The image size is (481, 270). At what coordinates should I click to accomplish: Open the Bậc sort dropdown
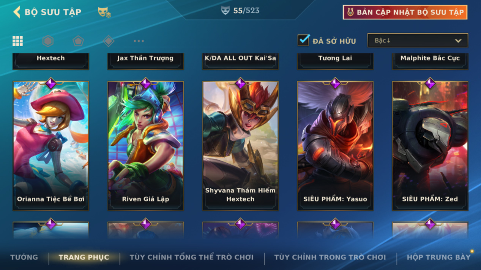[418, 41]
